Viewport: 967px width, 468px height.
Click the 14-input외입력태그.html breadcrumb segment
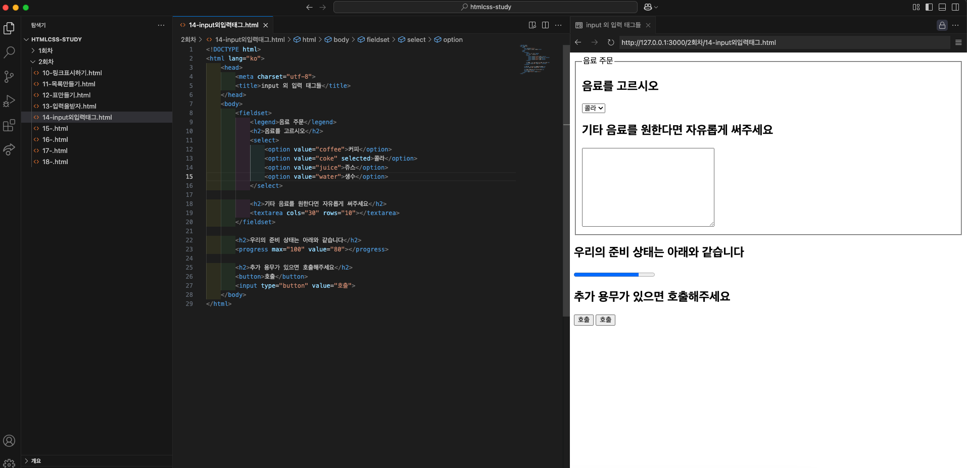tap(246, 39)
